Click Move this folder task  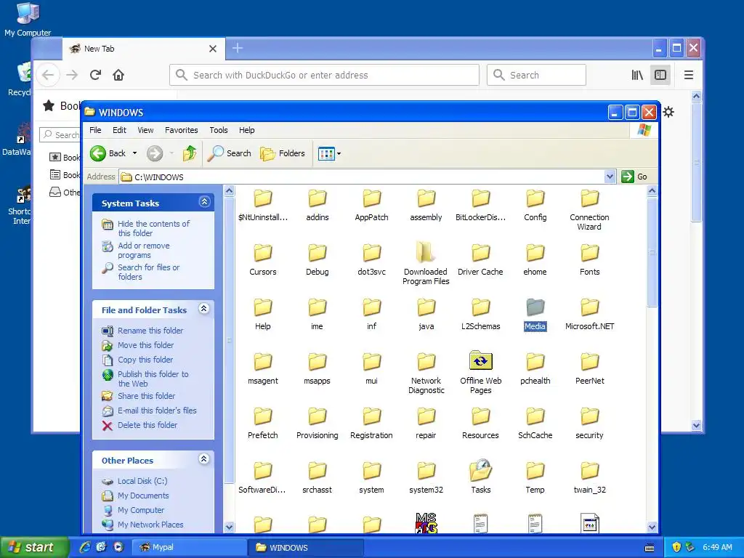[x=145, y=345]
